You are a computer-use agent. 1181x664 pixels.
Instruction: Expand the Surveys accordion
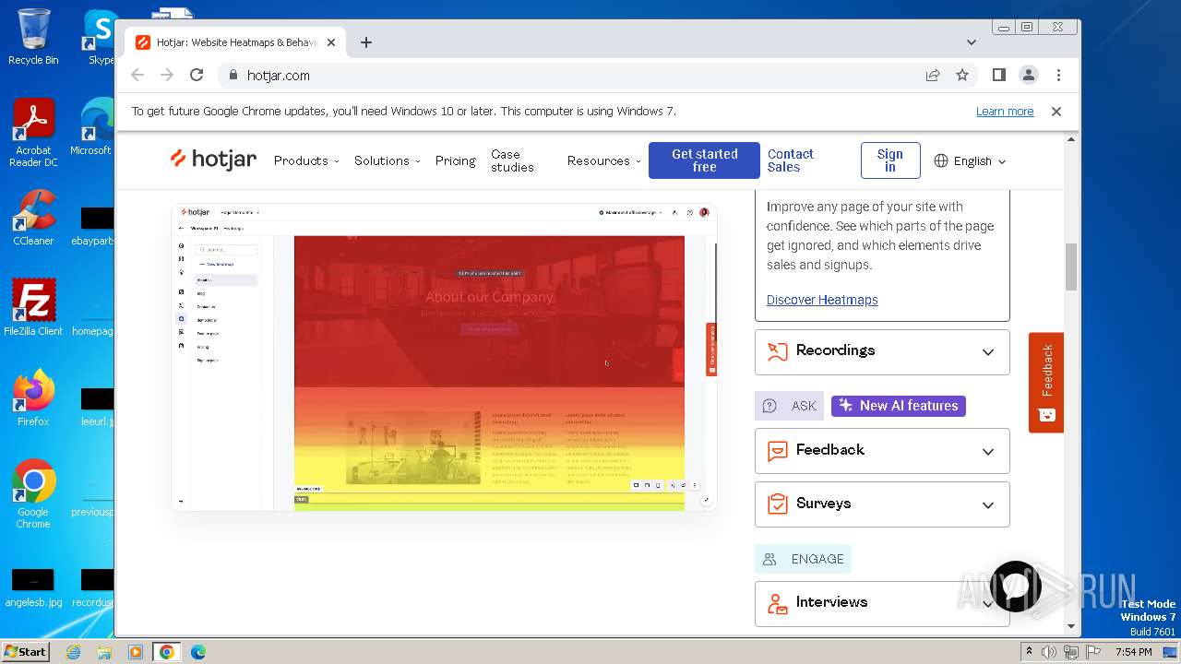click(x=882, y=504)
